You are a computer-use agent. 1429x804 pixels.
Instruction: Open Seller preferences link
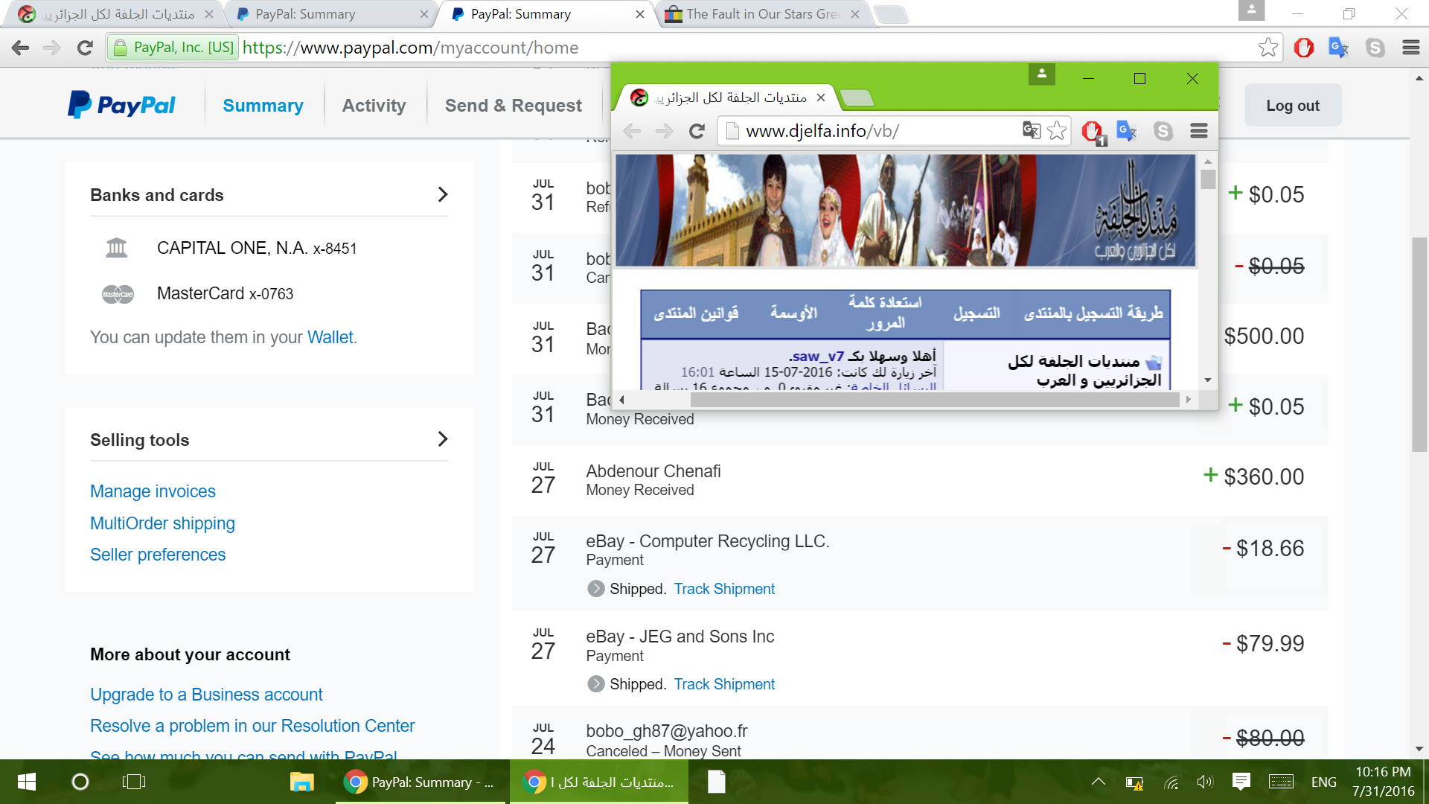point(158,555)
